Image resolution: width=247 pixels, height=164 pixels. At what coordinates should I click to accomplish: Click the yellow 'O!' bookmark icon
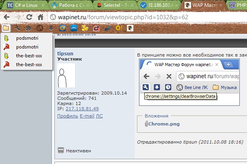[119, 28]
